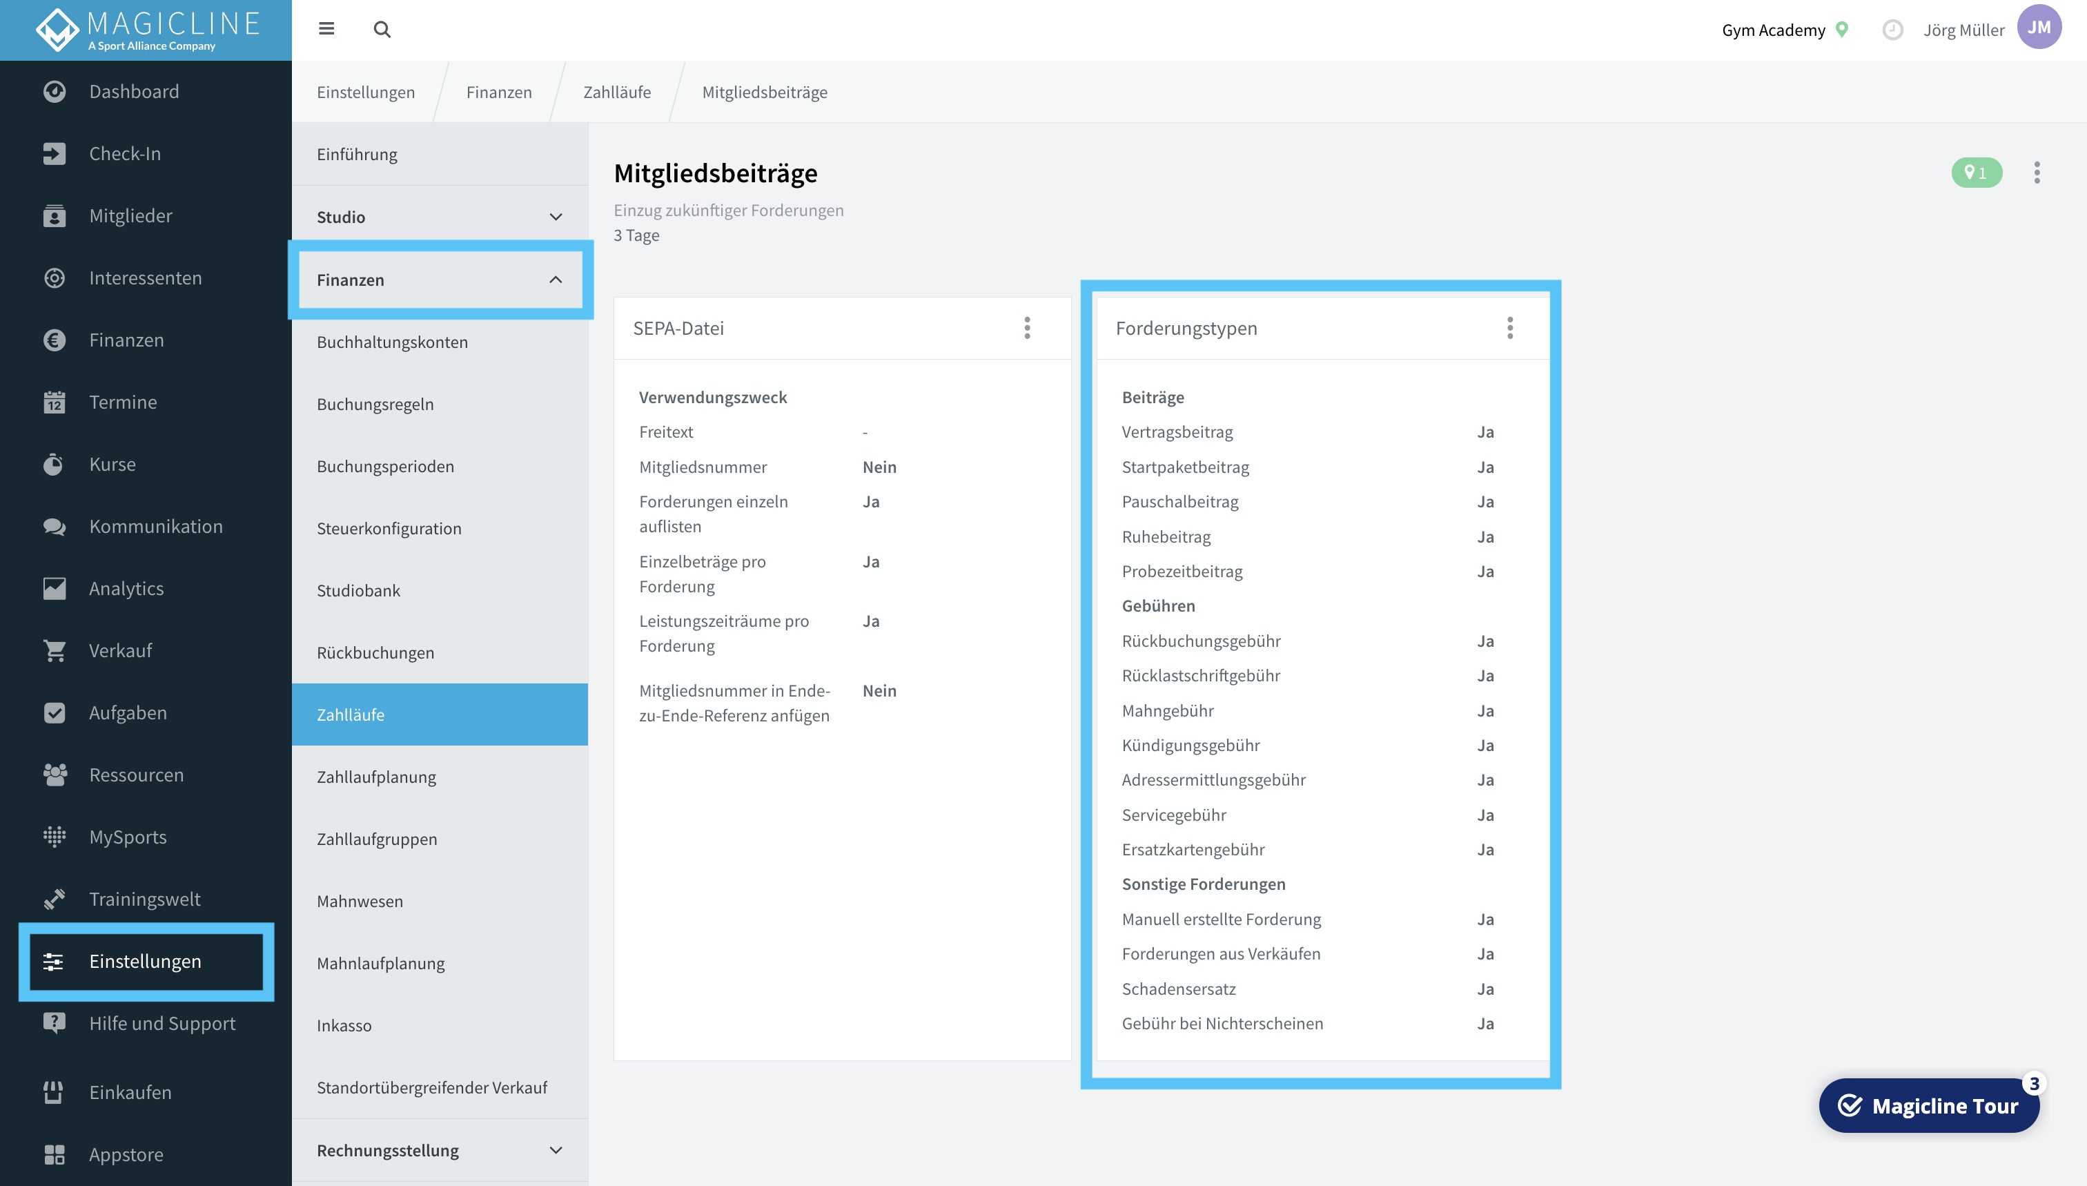Screen dimensions: 2087x1186
Task: Go to Mitglieder in the sidebar
Action: coord(146,216)
